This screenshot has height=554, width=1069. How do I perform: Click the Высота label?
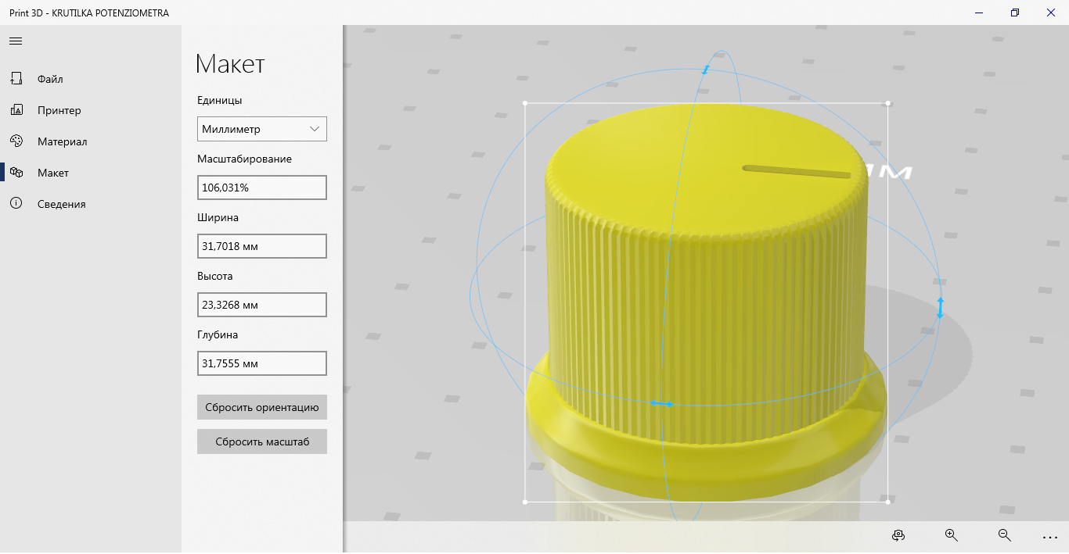[x=215, y=276]
